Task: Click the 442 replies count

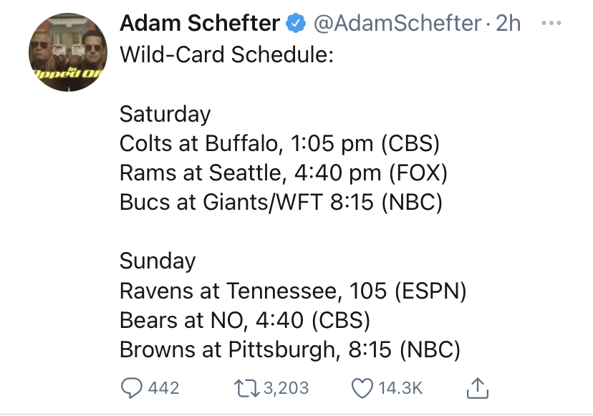Action: [163, 388]
